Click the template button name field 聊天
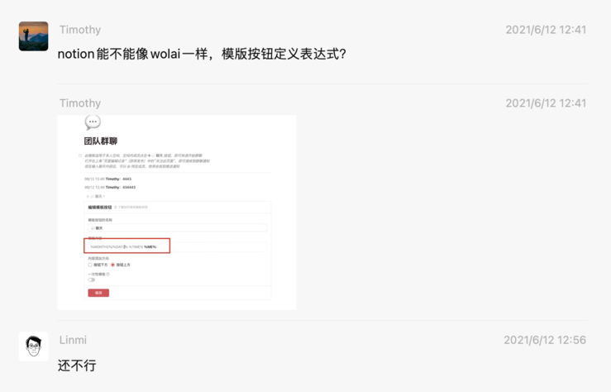Image resolution: width=611 pixels, height=392 pixels. [x=177, y=228]
